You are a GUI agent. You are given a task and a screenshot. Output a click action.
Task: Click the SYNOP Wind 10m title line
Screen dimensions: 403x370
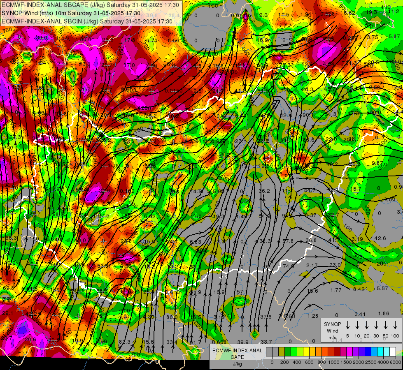pyautogui.click(x=71, y=13)
